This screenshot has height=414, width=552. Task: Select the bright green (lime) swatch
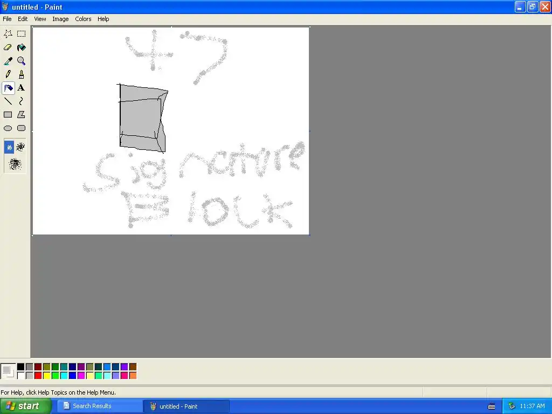coord(56,376)
